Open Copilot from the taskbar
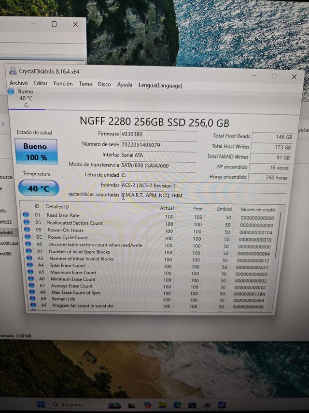The image size is (309, 413). (x=148, y=405)
